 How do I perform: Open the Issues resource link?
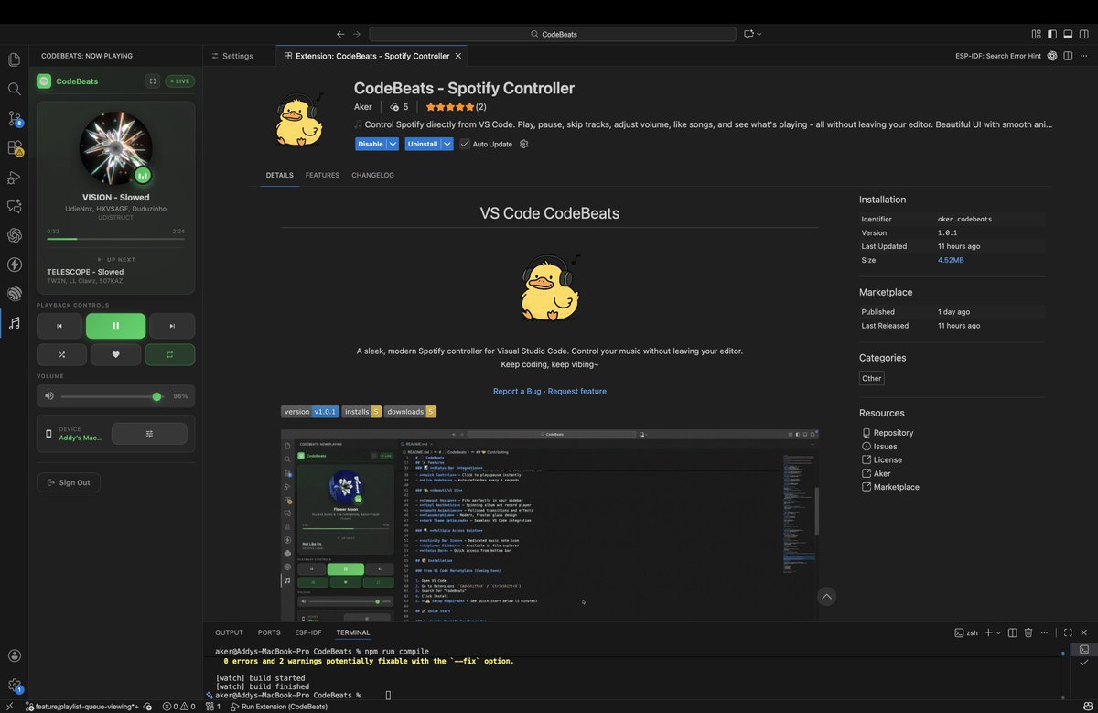(885, 447)
